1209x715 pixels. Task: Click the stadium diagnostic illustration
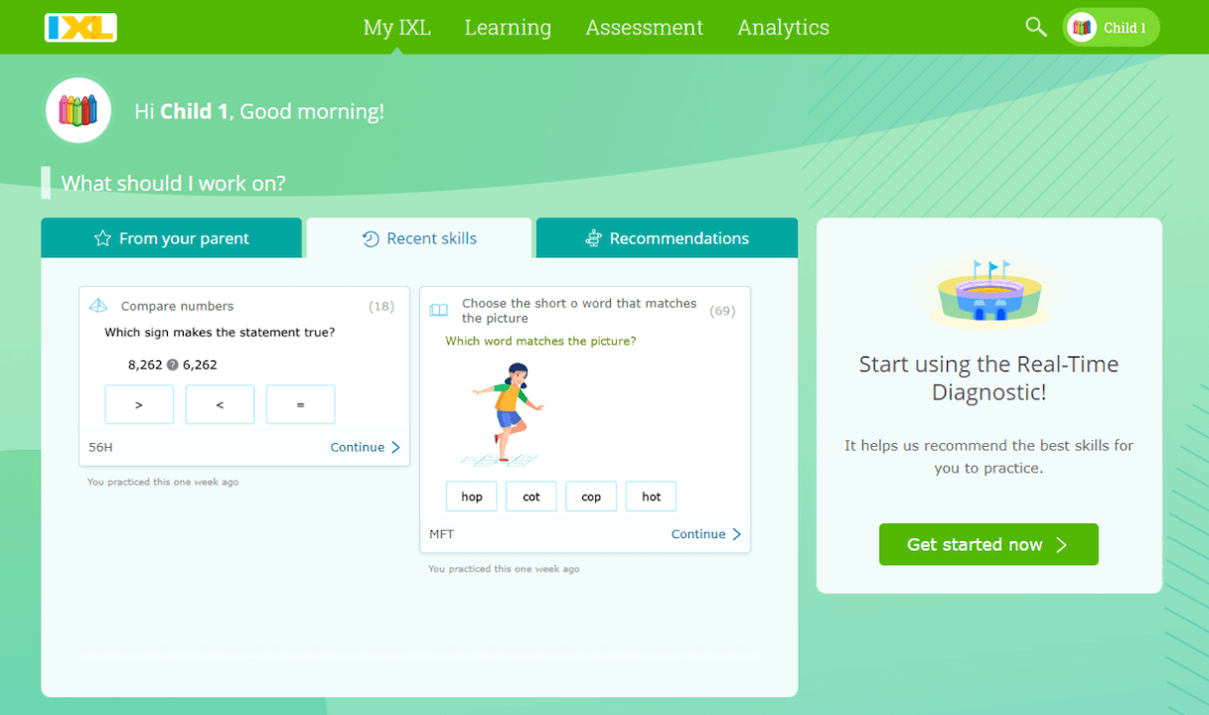pyautogui.click(x=988, y=291)
